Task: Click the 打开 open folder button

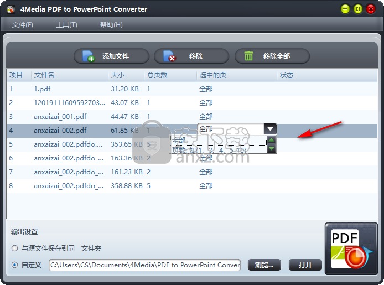Action: coord(305,265)
